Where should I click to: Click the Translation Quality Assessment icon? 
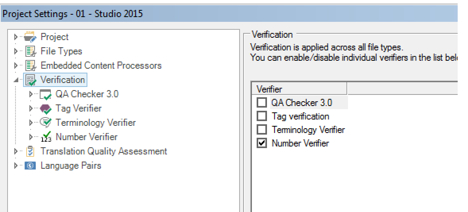[x=30, y=152]
